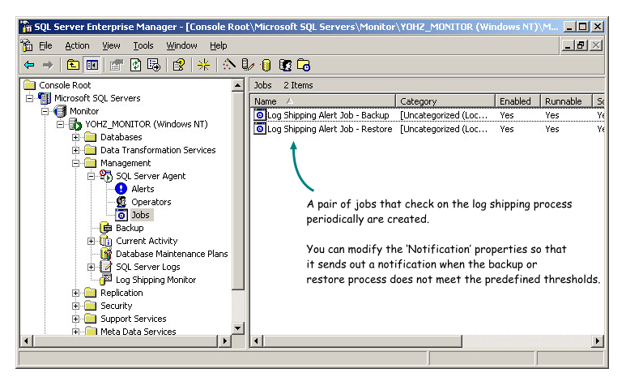Screen dimensions: 626x390
Task: Select Log Shipping Alert Job - Restore
Action: [x=330, y=129]
